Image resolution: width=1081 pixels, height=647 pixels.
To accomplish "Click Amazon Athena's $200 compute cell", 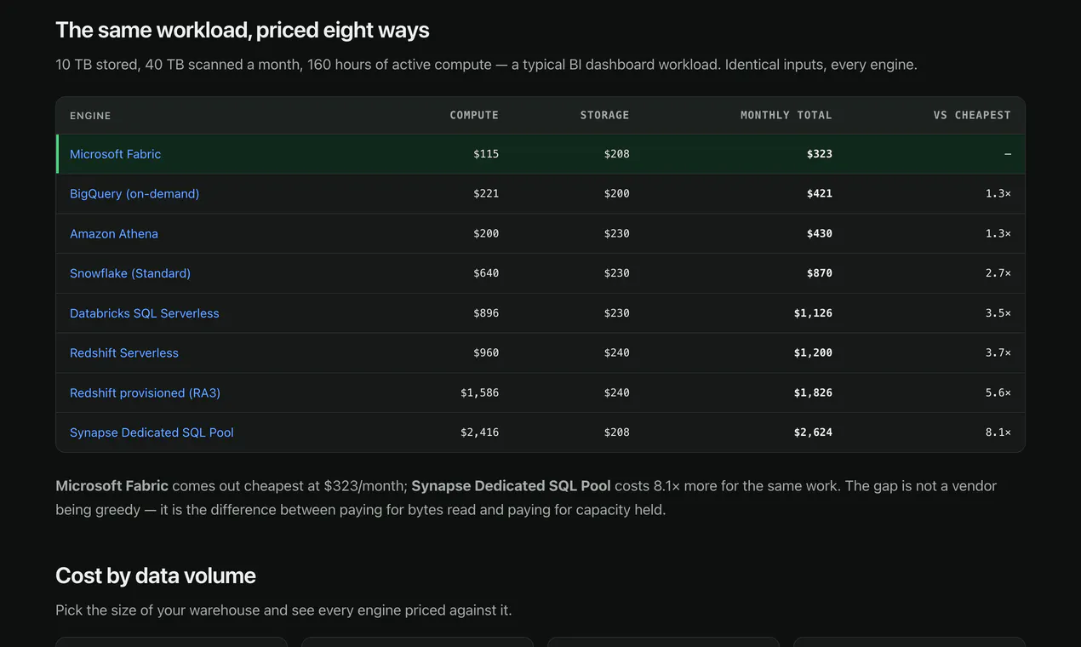I will [486, 233].
